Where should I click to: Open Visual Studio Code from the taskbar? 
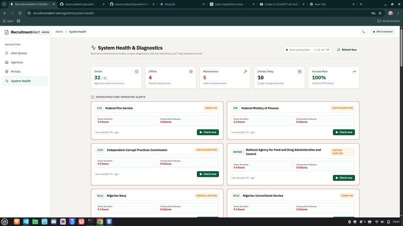26,222
